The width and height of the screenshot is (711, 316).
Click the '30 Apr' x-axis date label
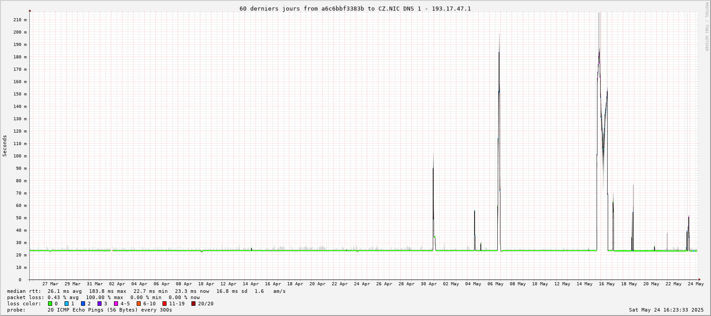point(429,284)
